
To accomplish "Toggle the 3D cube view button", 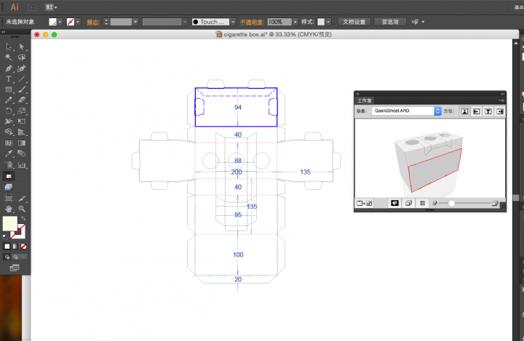I will 408,203.
